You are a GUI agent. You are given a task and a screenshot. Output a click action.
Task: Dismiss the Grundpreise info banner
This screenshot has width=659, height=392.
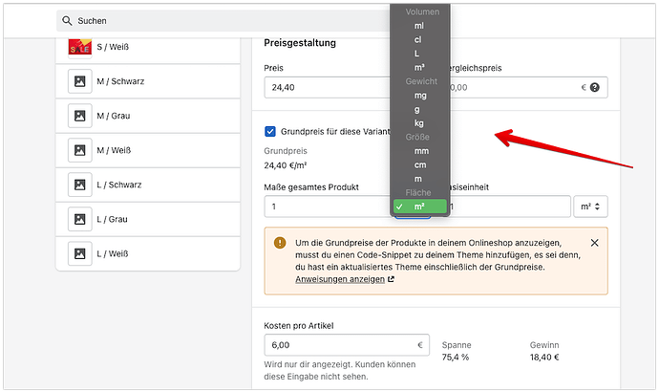pos(595,243)
